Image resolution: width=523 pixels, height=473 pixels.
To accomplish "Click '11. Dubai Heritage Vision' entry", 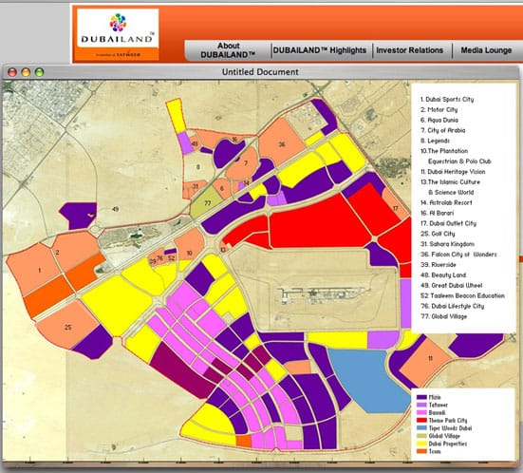I will 453,172.
